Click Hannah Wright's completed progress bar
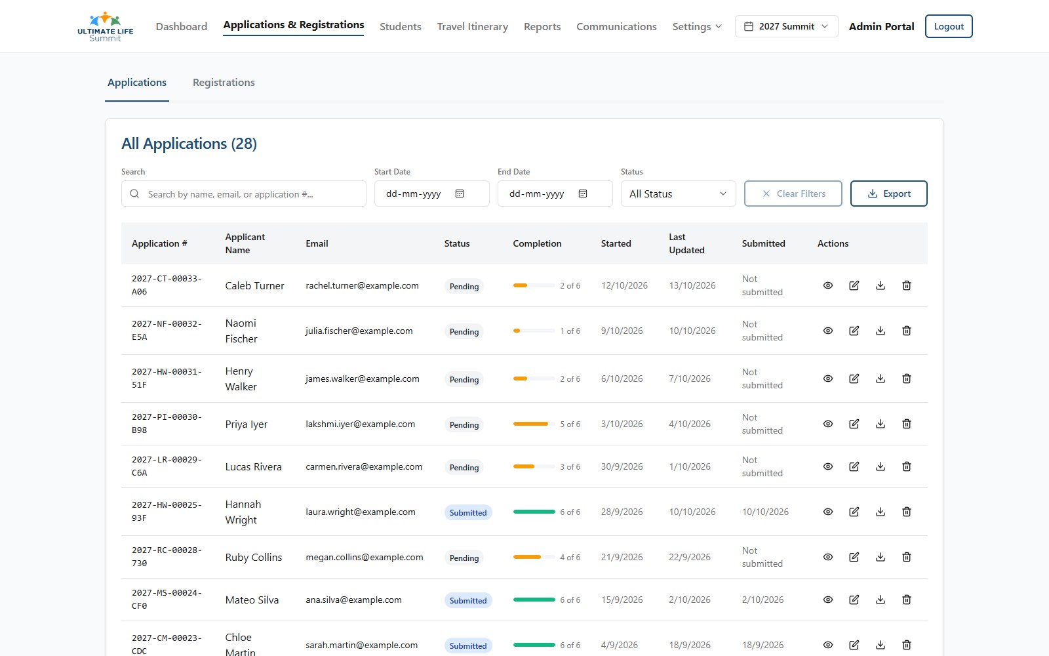 click(534, 512)
